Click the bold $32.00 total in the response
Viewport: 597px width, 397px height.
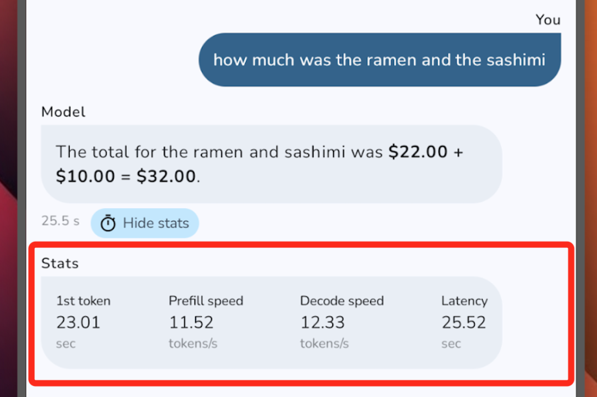(x=166, y=176)
